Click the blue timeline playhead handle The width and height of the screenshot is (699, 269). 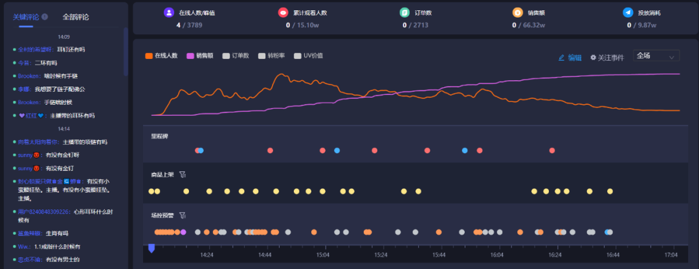coord(151,248)
